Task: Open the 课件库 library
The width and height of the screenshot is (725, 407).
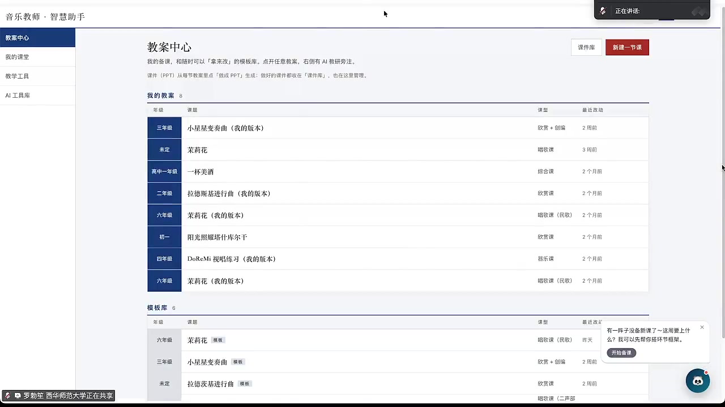Action: point(586,47)
